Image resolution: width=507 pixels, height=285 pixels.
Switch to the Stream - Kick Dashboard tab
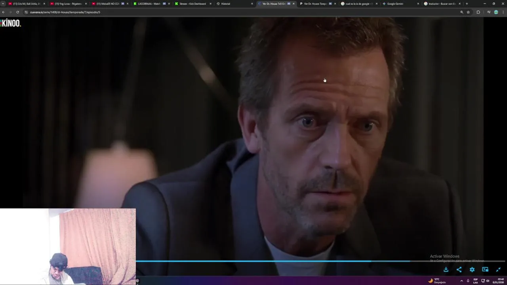point(192,4)
